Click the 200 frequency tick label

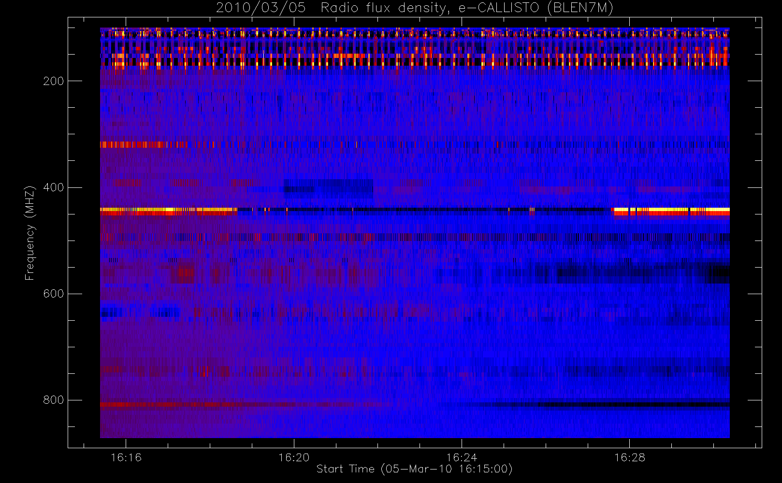[54, 81]
